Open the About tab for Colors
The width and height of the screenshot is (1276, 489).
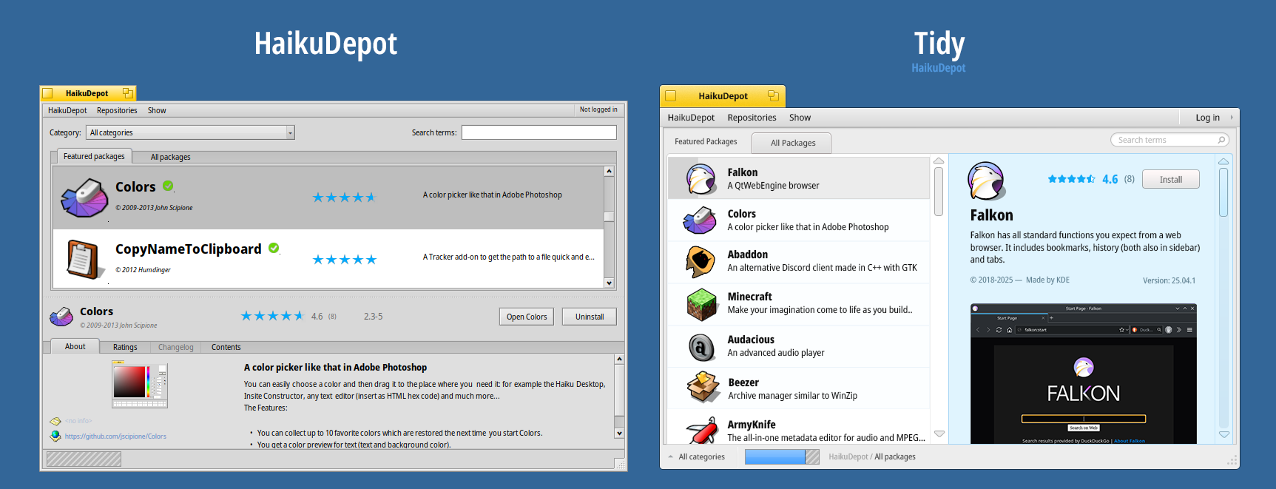[x=75, y=346]
